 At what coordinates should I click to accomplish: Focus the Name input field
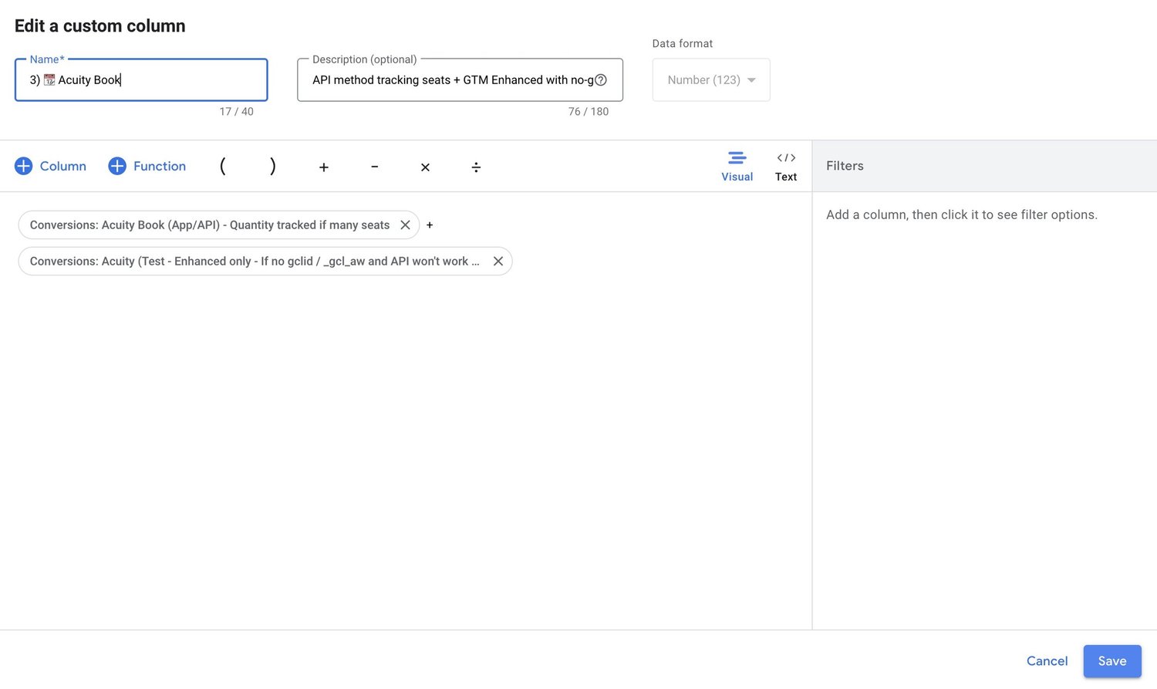tap(141, 79)
